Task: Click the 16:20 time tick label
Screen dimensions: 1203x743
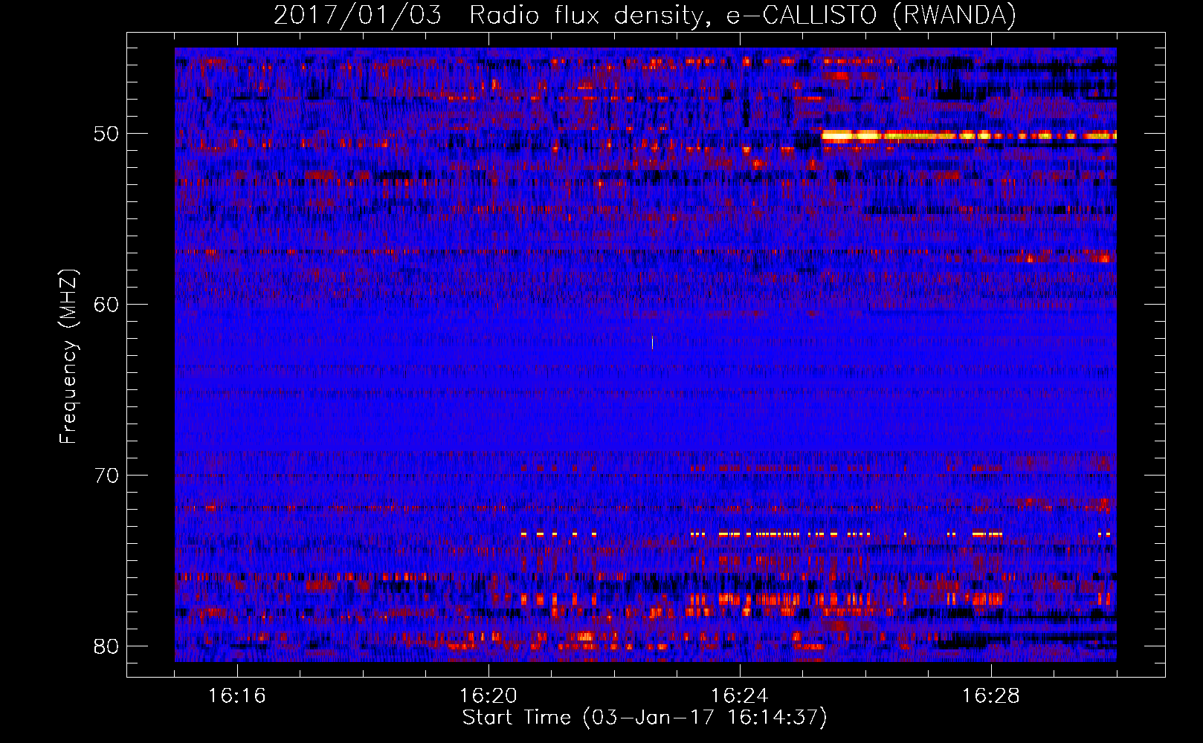Action: [x=488, y=695]
